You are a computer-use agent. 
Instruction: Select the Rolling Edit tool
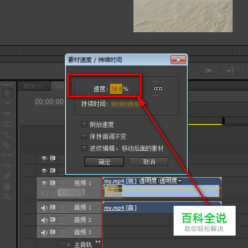tap(7, 124)
